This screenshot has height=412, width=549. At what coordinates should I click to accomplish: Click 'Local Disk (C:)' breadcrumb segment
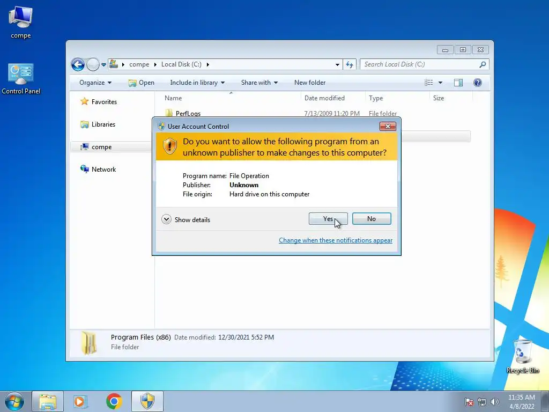coord(181,64)
